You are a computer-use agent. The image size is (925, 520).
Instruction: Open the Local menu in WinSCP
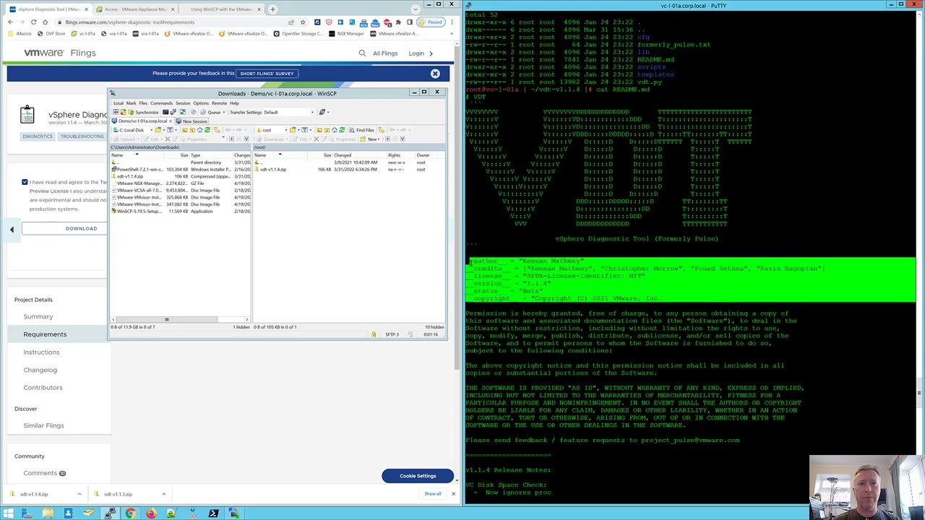[x=119, y=103]
